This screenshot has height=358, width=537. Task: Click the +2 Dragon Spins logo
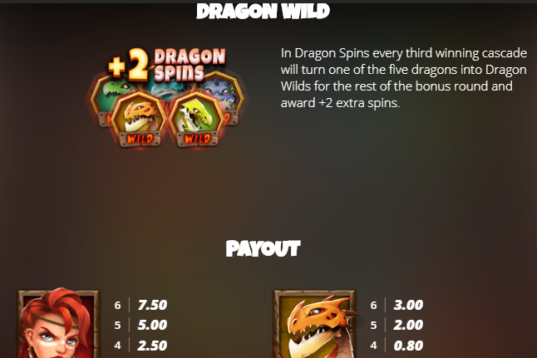point(167,64)
